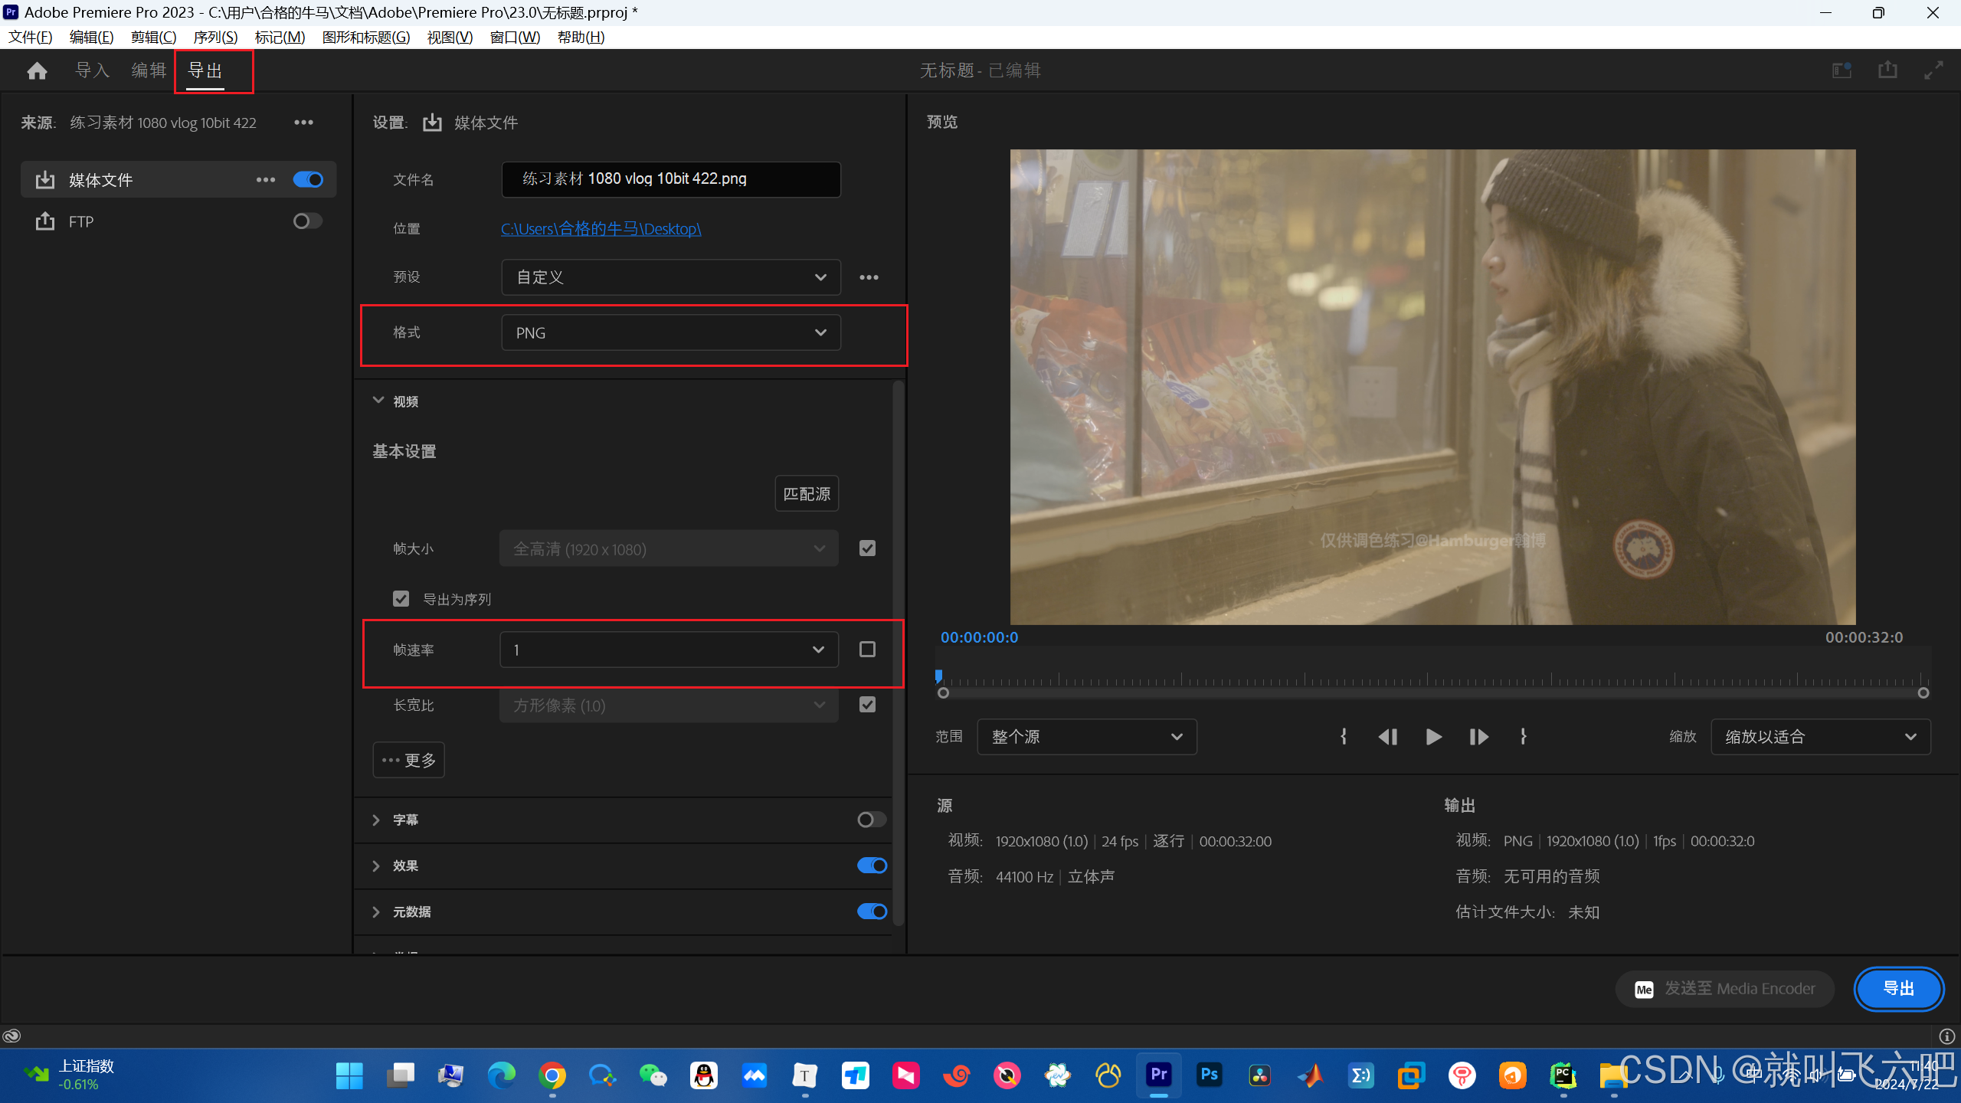Click the Desktop output location link
The height and width of the screenshot is (1103, 1961).
(x=601, y=228)
